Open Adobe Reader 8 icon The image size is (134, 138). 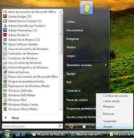coord(5,35)
